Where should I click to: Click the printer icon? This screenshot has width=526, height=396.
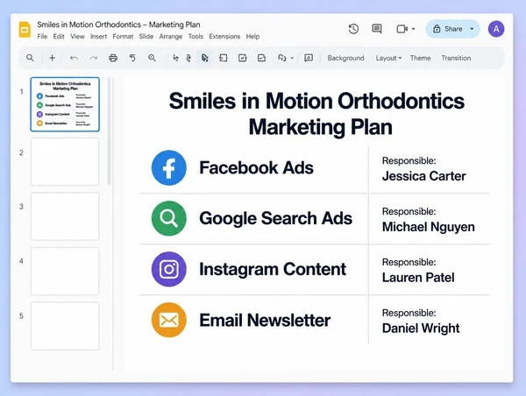113,58
